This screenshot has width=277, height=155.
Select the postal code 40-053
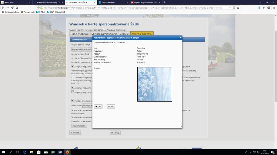(x=140, y=60)
